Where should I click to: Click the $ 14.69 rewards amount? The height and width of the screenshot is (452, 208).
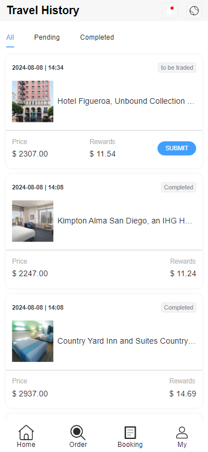coord(183,394)
